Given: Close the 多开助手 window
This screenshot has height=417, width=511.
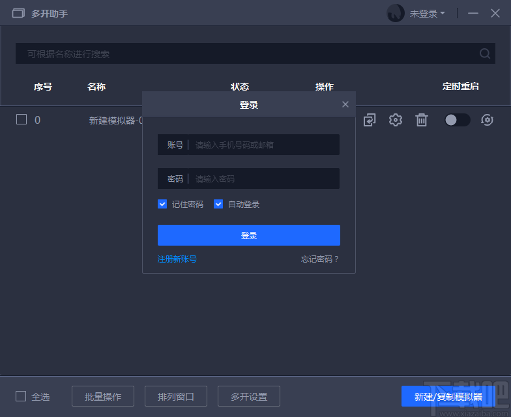Looking at the screenshot, I should (x=495, y=13).
